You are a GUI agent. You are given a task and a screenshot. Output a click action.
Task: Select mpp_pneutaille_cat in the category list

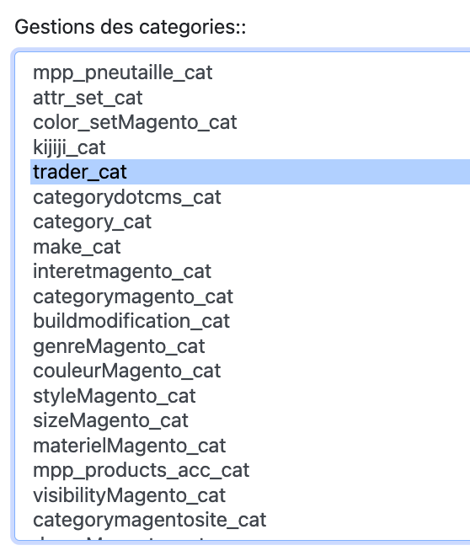pos(250,72)
